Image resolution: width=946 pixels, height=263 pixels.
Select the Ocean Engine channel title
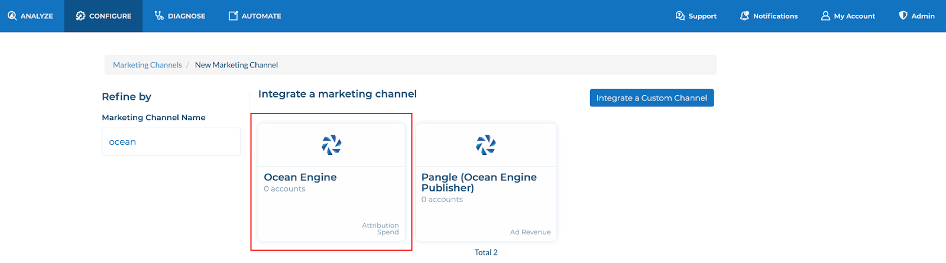coord(300,177)
